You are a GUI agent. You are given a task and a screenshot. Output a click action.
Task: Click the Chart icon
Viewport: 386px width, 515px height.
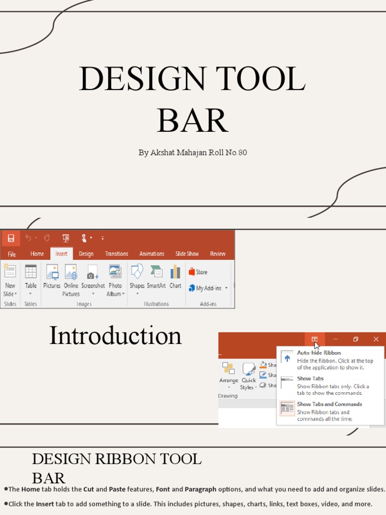175,272
